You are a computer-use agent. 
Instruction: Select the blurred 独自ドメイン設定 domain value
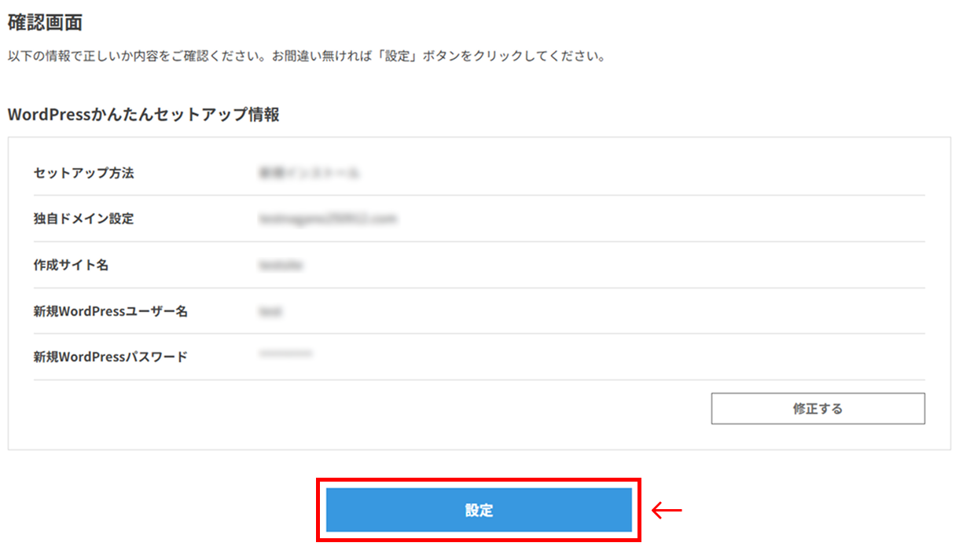click(326, 219)
